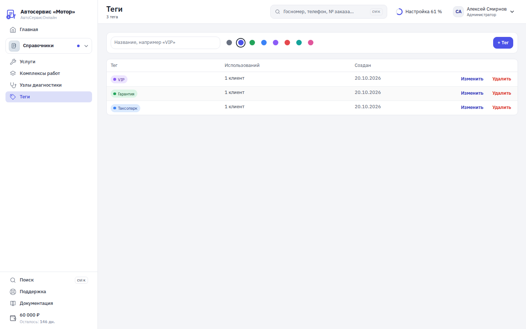Click the Таксопарк tag badge
The image size is (526, 329).
[125, 108]
